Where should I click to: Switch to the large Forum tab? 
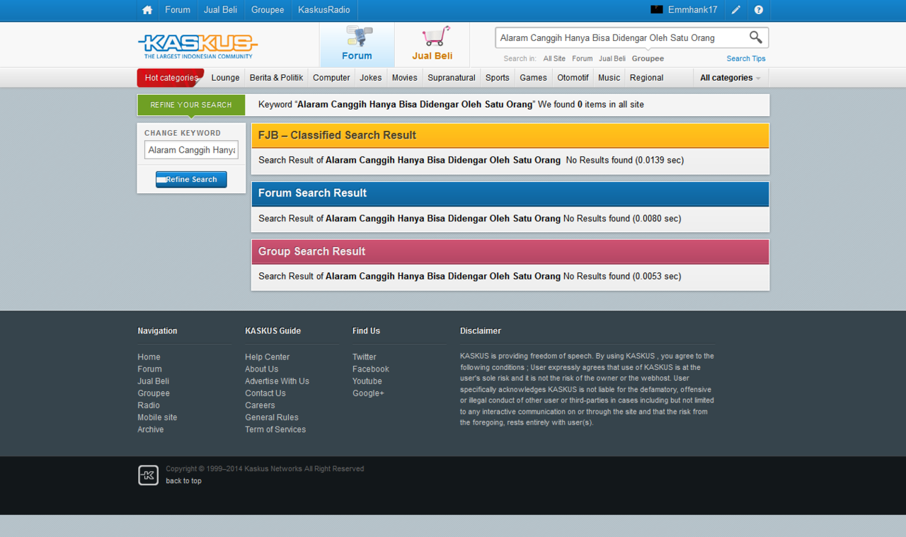(357, 45)
